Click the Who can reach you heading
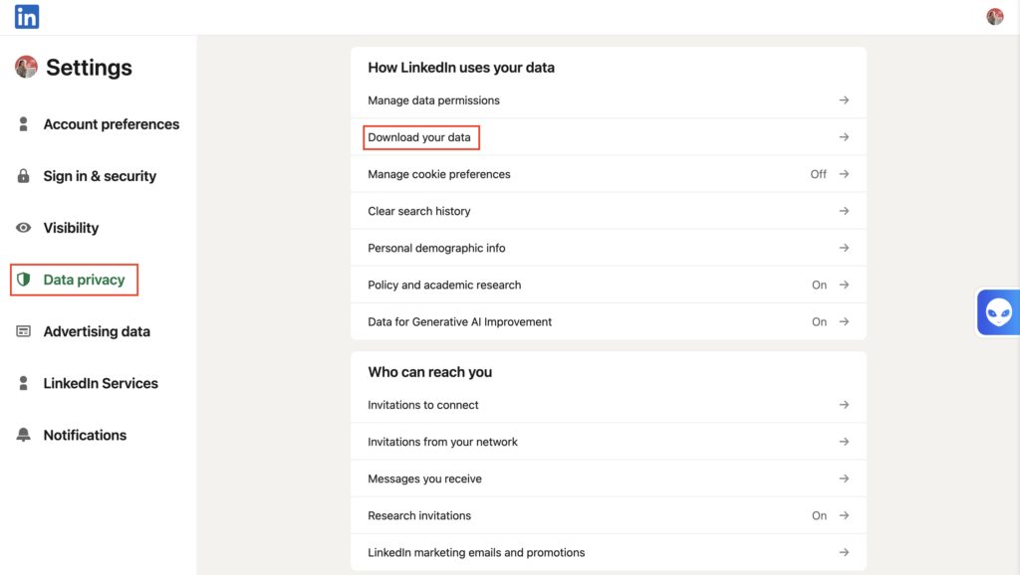Screen dimensions: 1020x575 (430, 372)
